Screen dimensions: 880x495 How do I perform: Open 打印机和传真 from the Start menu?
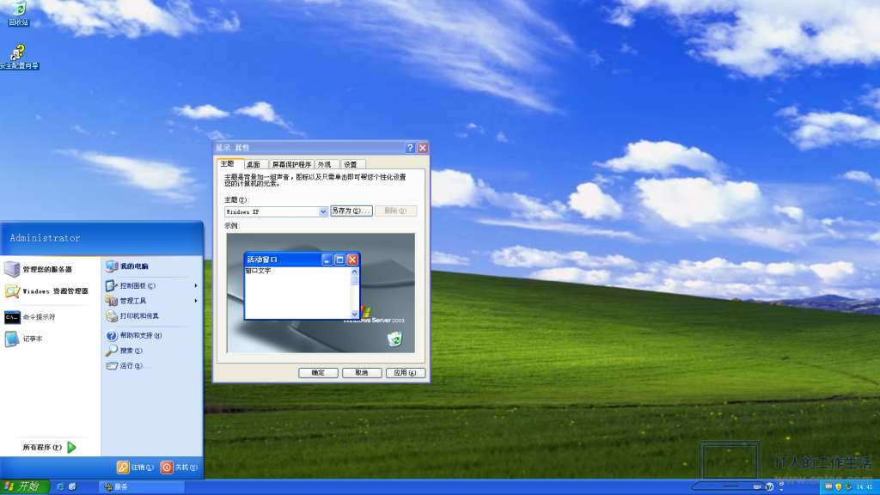[132, 316]
